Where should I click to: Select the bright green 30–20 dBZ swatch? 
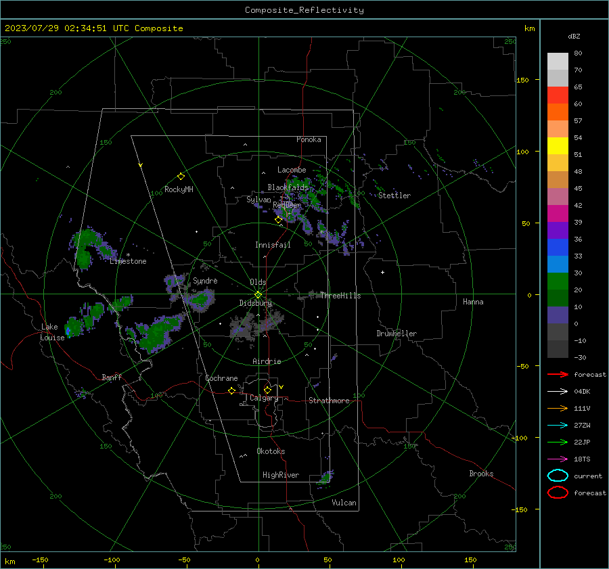558,281
